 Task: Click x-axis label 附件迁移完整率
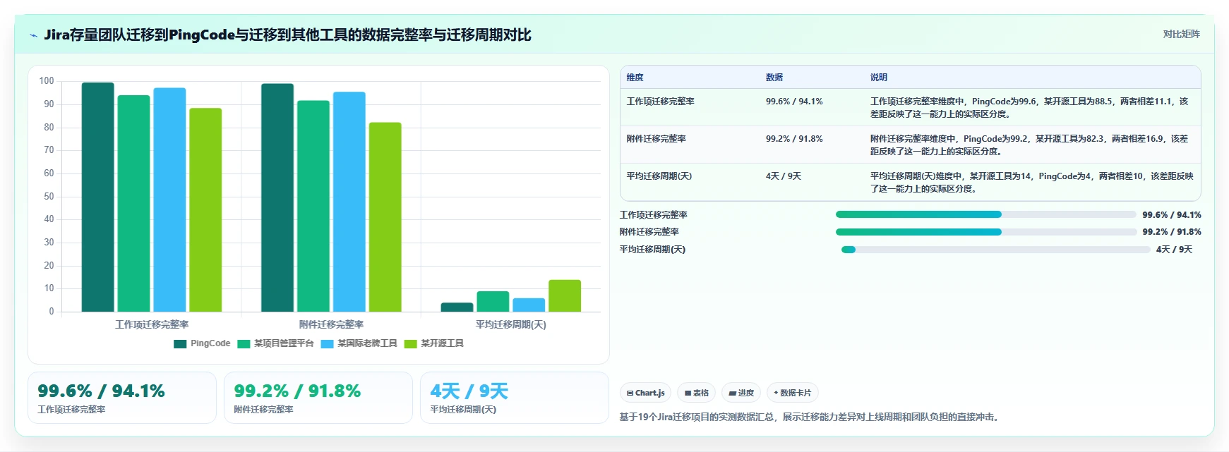(331, 324)
